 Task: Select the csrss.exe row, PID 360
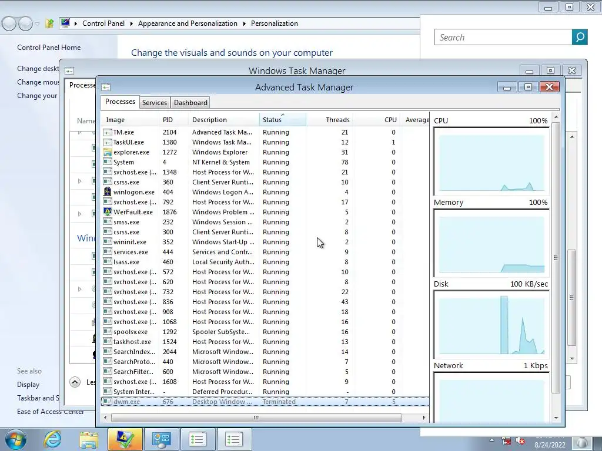point(265,182)
